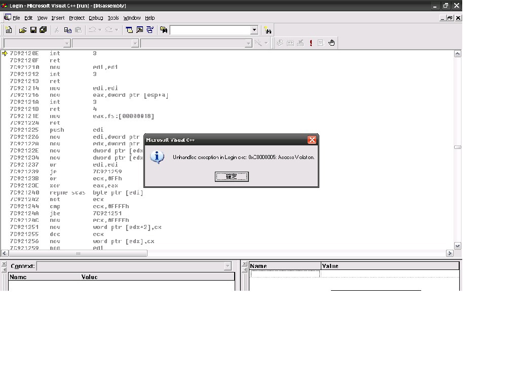This screenshot has height=389, width=519.
Task: Open the Edit menu
Action: (x=28, y=18)
